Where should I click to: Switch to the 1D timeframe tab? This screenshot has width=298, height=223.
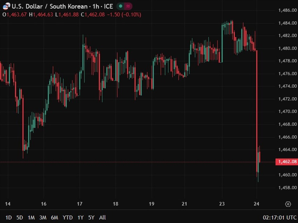[9, 218]
